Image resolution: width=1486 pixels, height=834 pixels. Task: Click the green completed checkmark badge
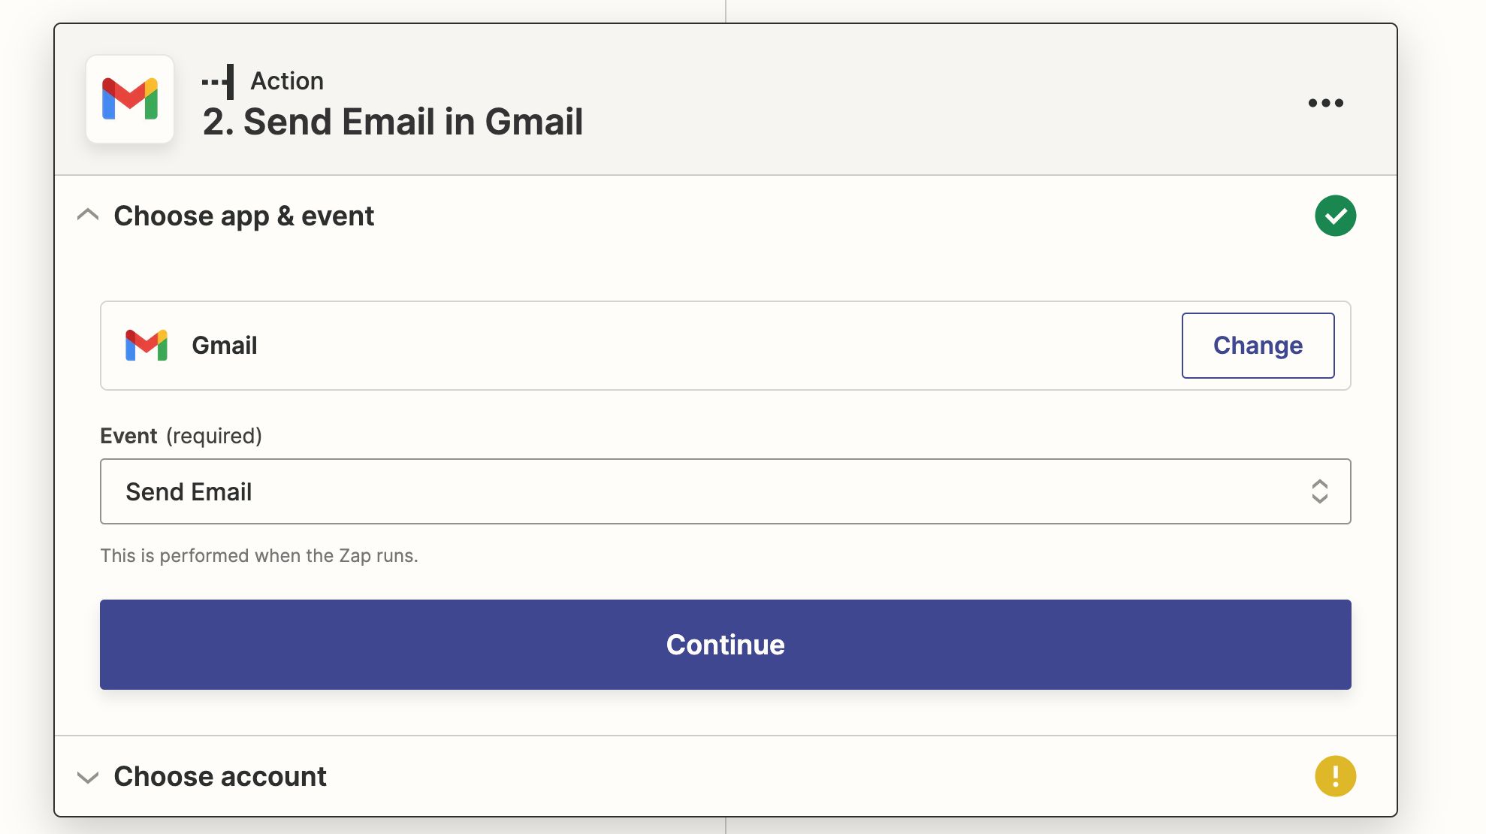pyautogui.click(x=1335, y=216)
